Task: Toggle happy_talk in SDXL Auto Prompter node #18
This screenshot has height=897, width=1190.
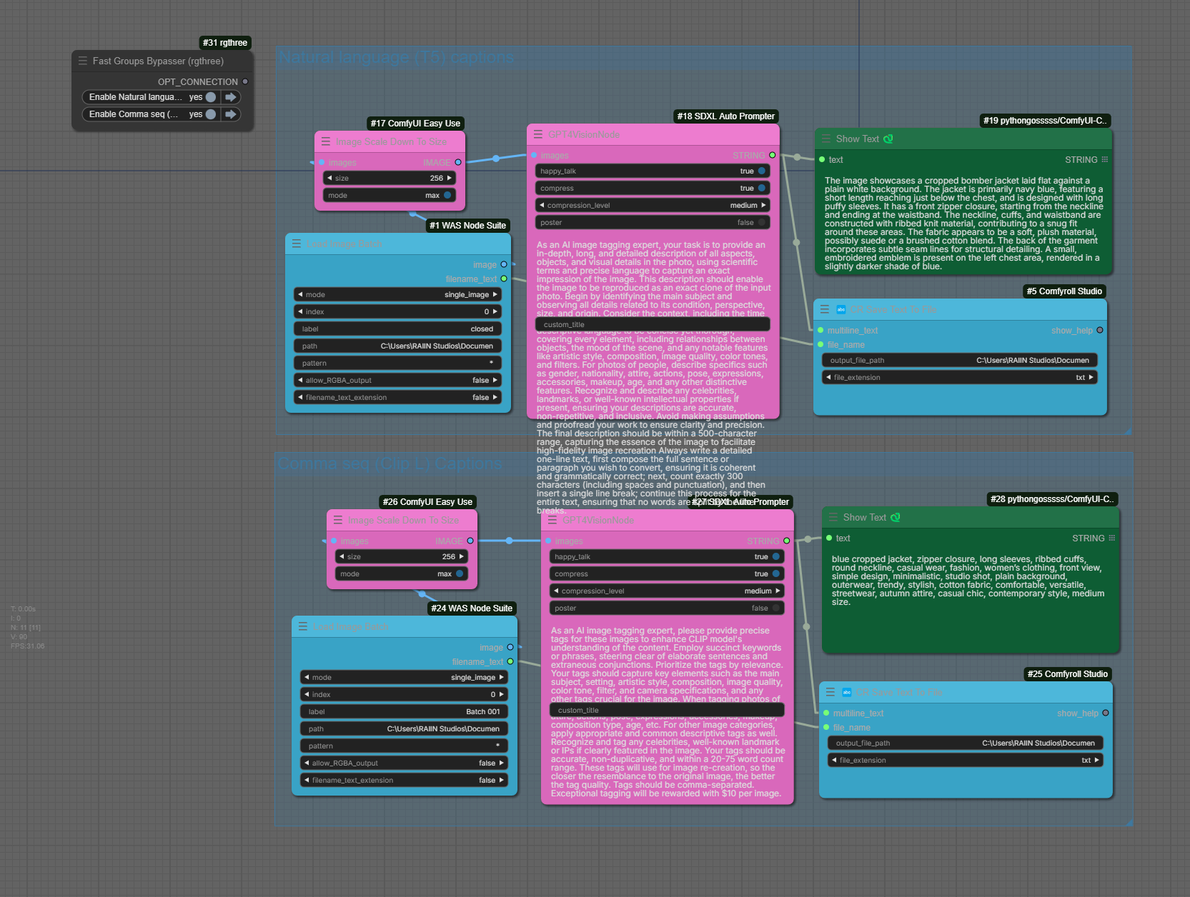Action: 762,171
